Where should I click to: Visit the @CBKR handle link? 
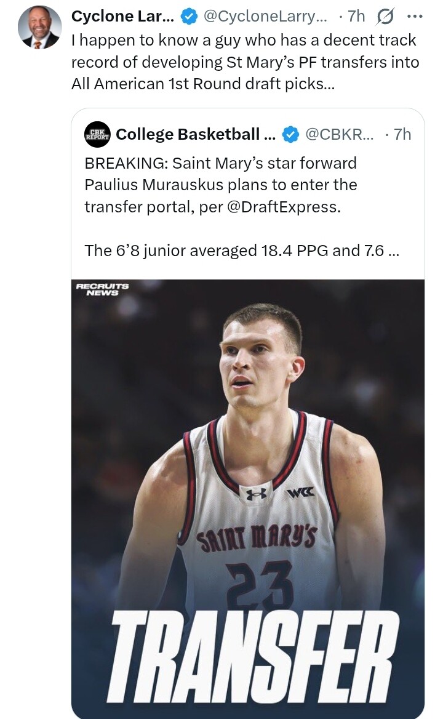click(338, 134)
